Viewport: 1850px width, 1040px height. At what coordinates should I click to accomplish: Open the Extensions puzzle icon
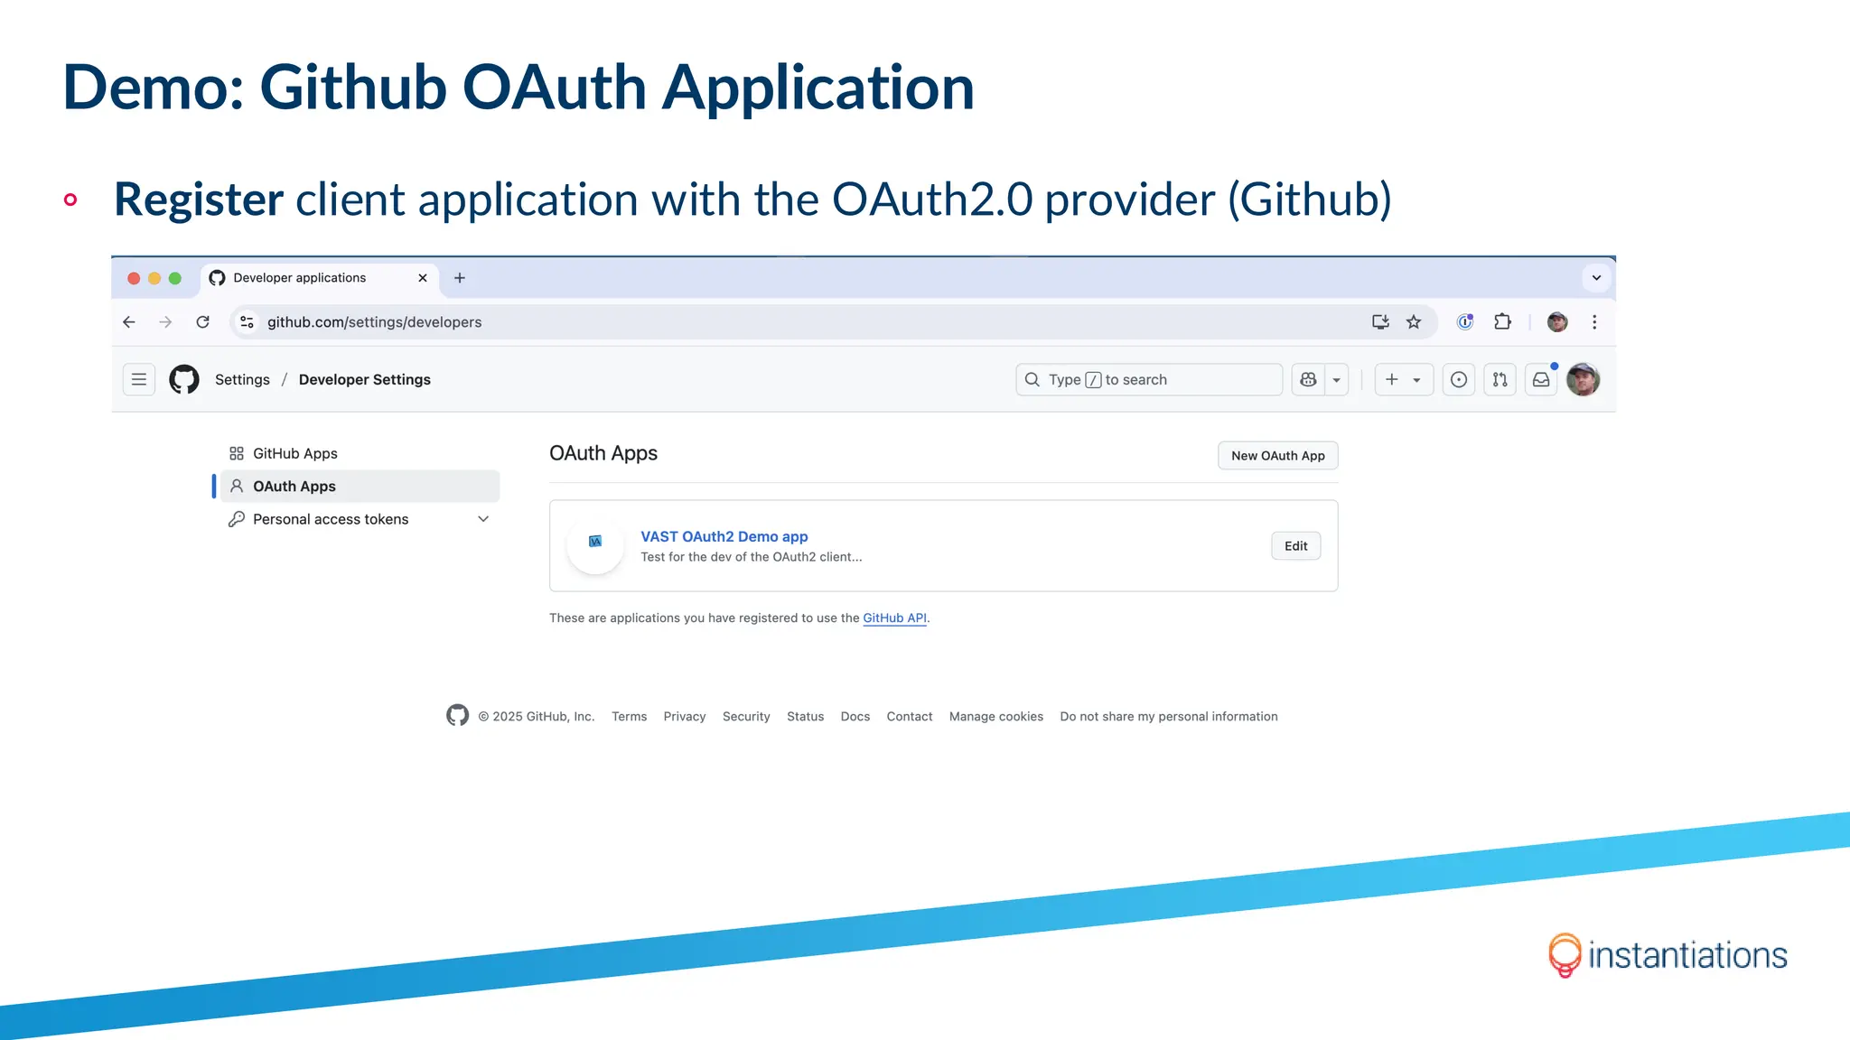[x=1502, y=322]
